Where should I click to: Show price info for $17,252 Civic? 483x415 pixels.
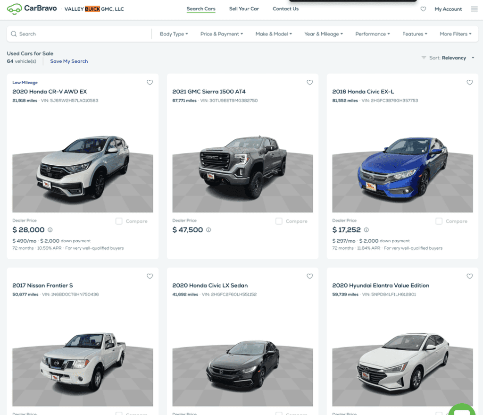(366, 230)
